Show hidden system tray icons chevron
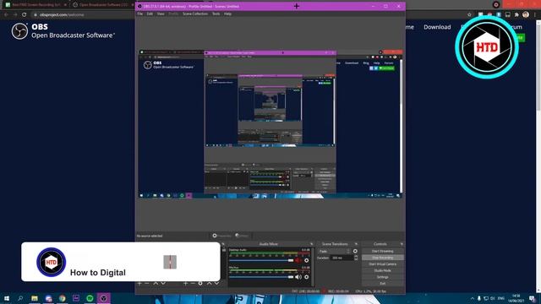The height and width of the screenshot is (304, 541). [x=473, y=298]
